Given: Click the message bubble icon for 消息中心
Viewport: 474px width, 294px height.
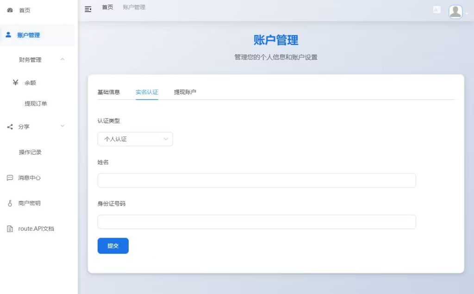Looking at the screenshot, I should point(10,178).
